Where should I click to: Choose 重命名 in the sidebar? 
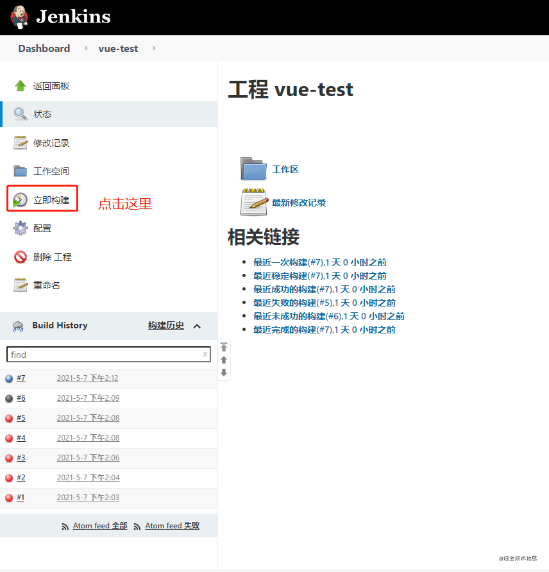(47, 285)
